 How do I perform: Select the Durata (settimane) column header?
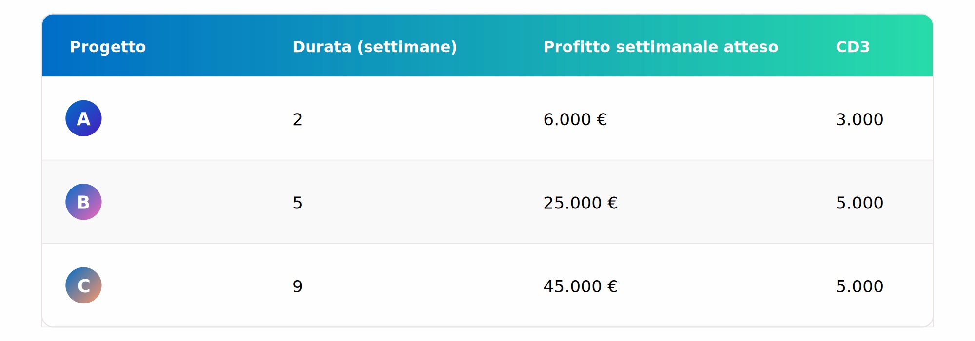375,47
